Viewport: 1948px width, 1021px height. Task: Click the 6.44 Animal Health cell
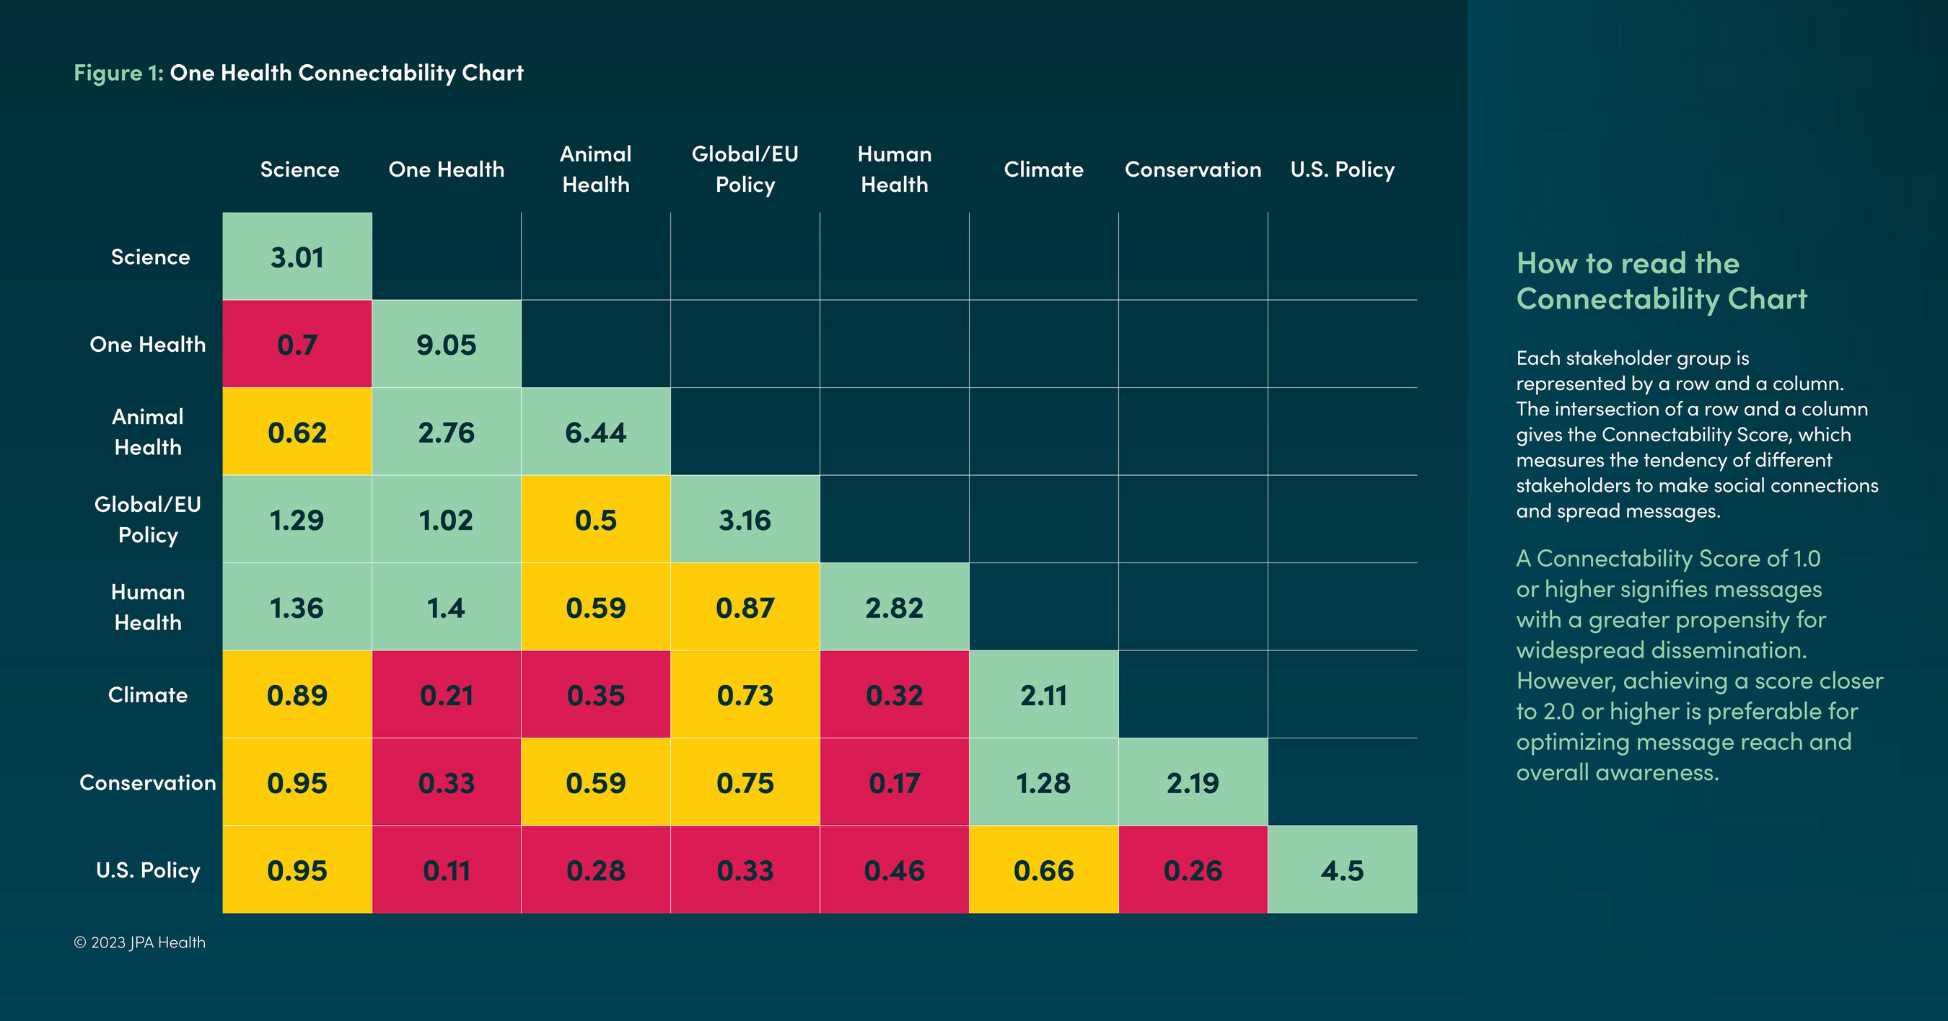(x=596, y=433)
